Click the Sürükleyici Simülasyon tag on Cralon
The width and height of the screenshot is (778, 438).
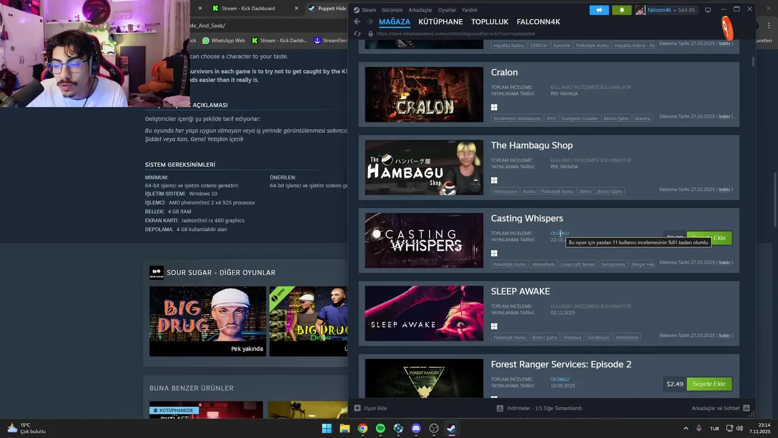(517, 119)
